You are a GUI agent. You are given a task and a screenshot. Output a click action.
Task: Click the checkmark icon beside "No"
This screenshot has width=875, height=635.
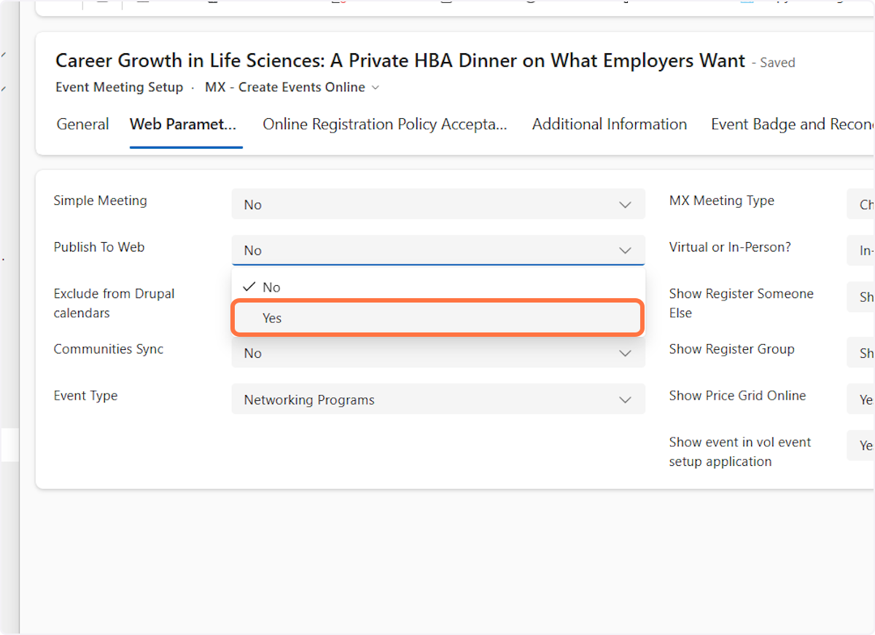(x=249, y=287)
